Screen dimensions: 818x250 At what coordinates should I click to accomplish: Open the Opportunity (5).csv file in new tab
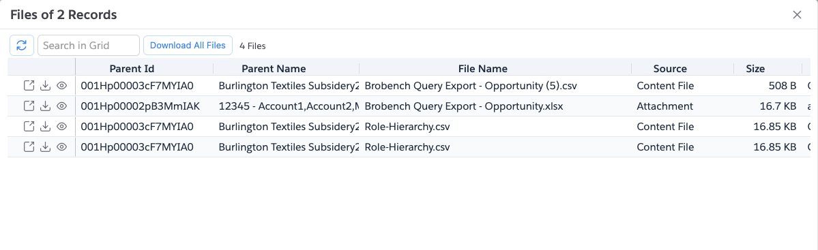[x=29, y=86]
